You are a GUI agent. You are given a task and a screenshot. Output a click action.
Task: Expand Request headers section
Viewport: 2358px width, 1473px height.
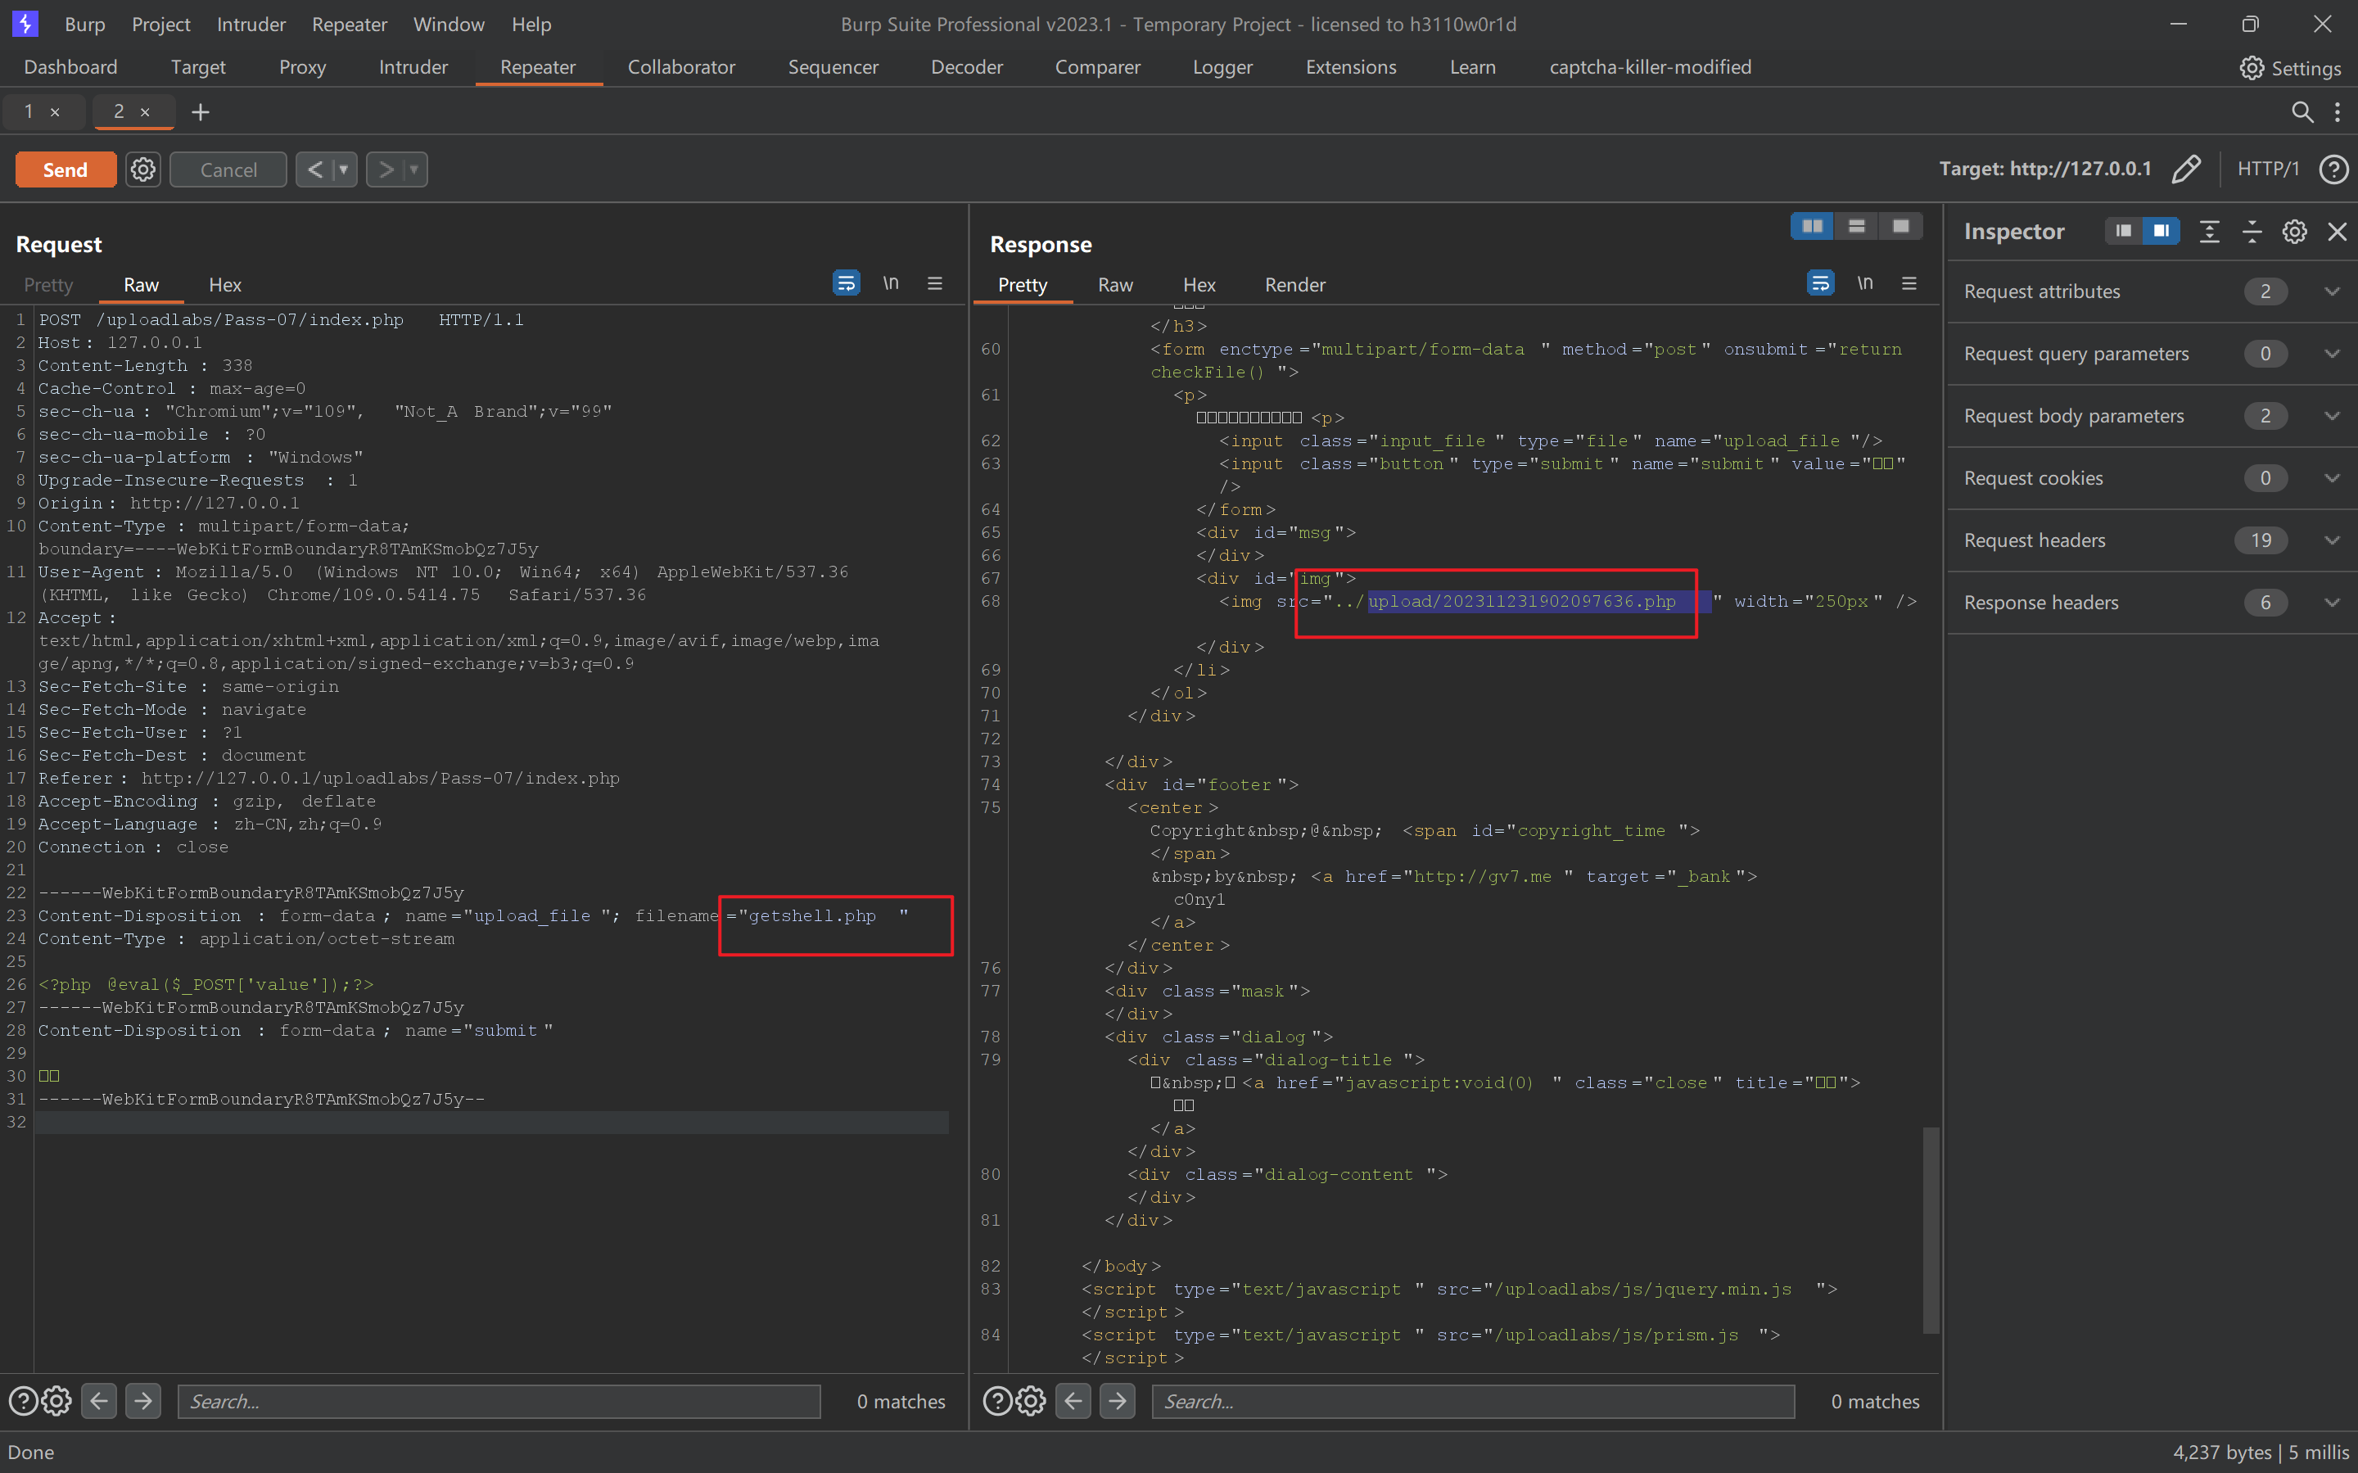(x=2332, y=540)
